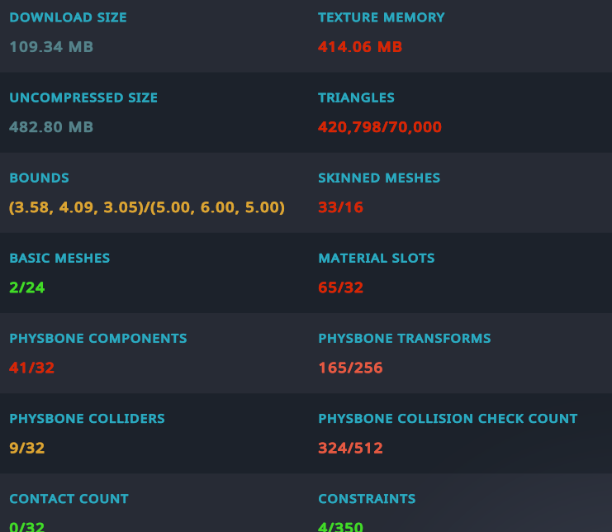Click the PHYSBONE COLLISION CHECK COUNT label
This screenshot has width=612, height=532.
(x=448, y=419)
